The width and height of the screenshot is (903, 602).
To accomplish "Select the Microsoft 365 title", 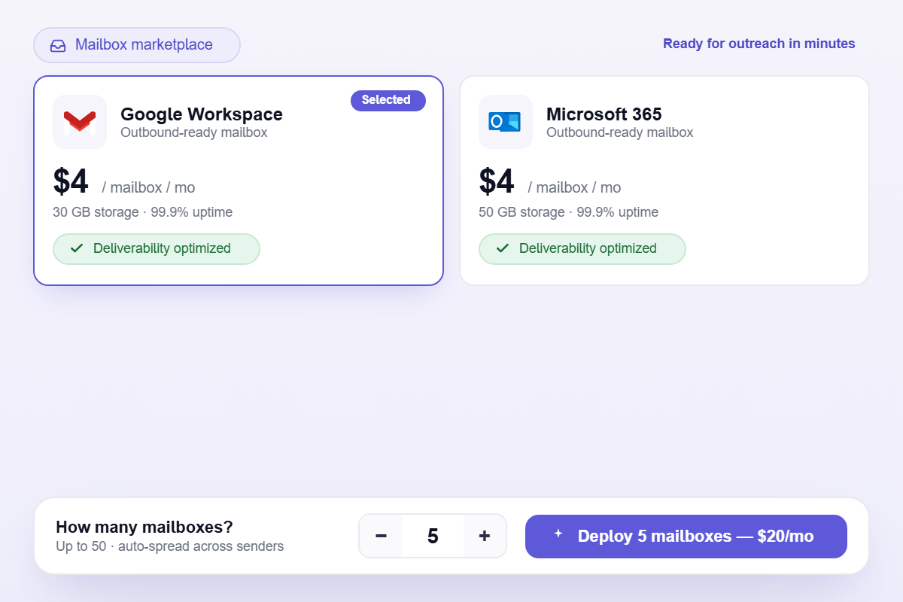I will coord(604,114).
